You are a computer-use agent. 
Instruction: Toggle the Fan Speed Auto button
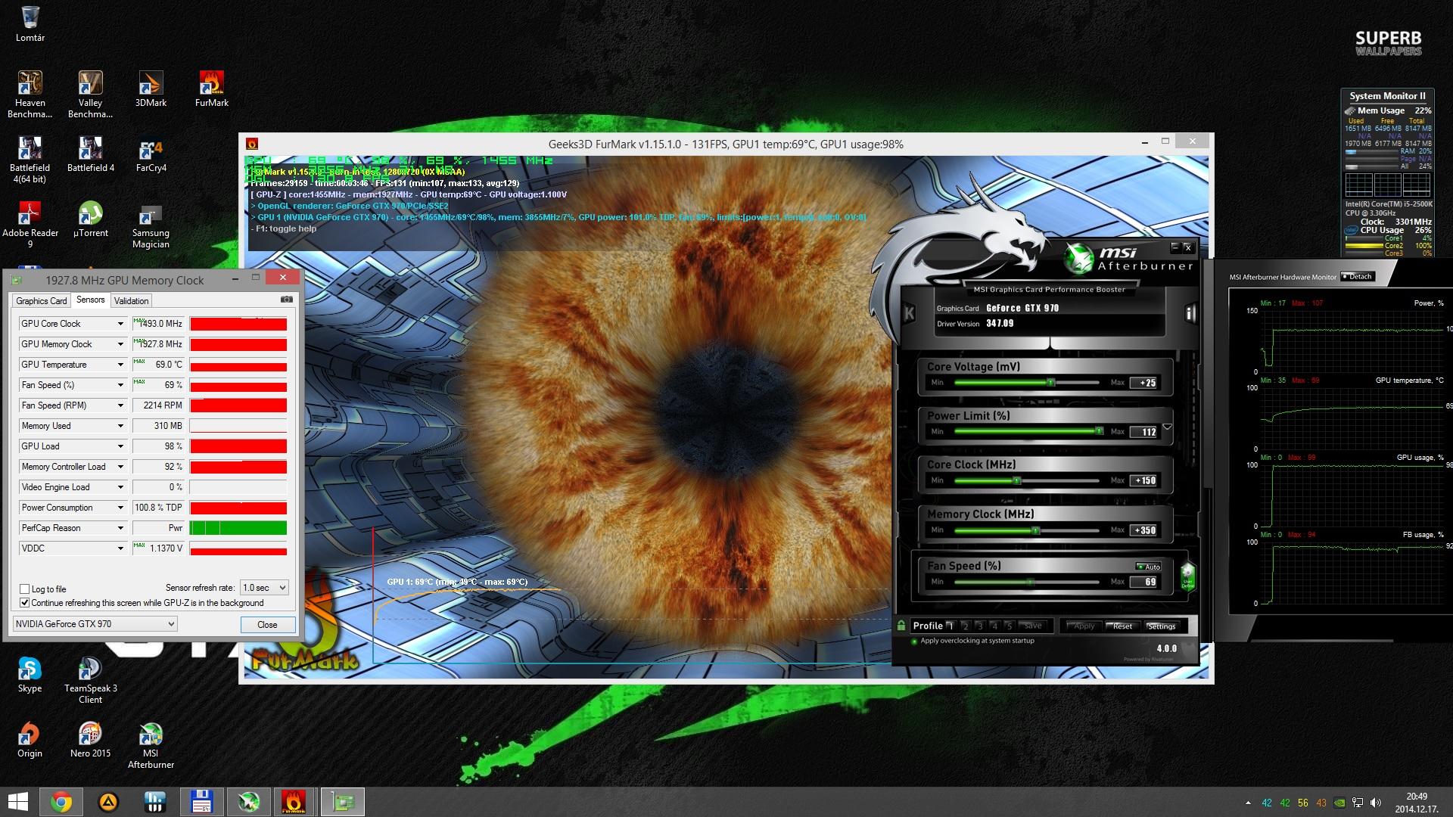point(1148,567)
